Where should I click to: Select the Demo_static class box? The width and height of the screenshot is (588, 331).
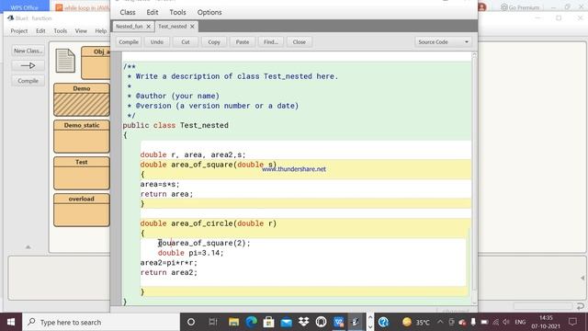coord(82,136)
